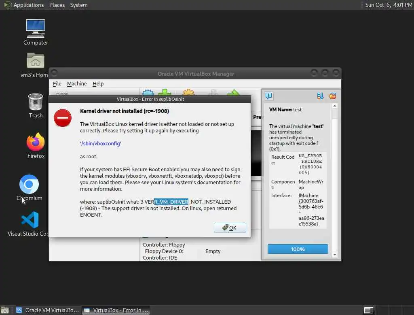Click the New VM starburst toolbar icon
The image size is (414, 315).
(x=148, y=92)
